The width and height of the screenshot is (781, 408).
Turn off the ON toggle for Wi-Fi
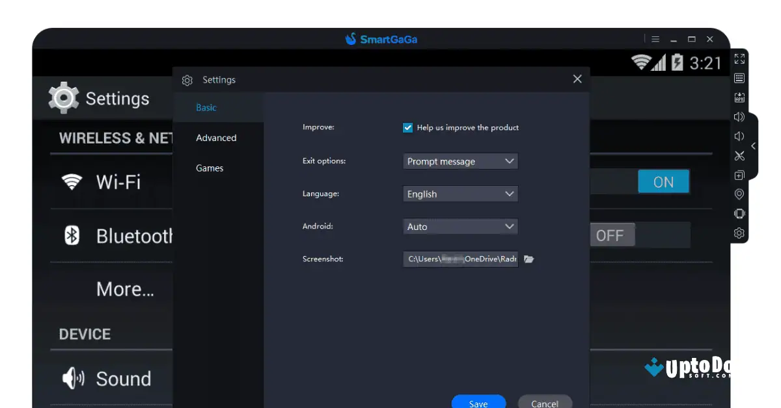663,182
